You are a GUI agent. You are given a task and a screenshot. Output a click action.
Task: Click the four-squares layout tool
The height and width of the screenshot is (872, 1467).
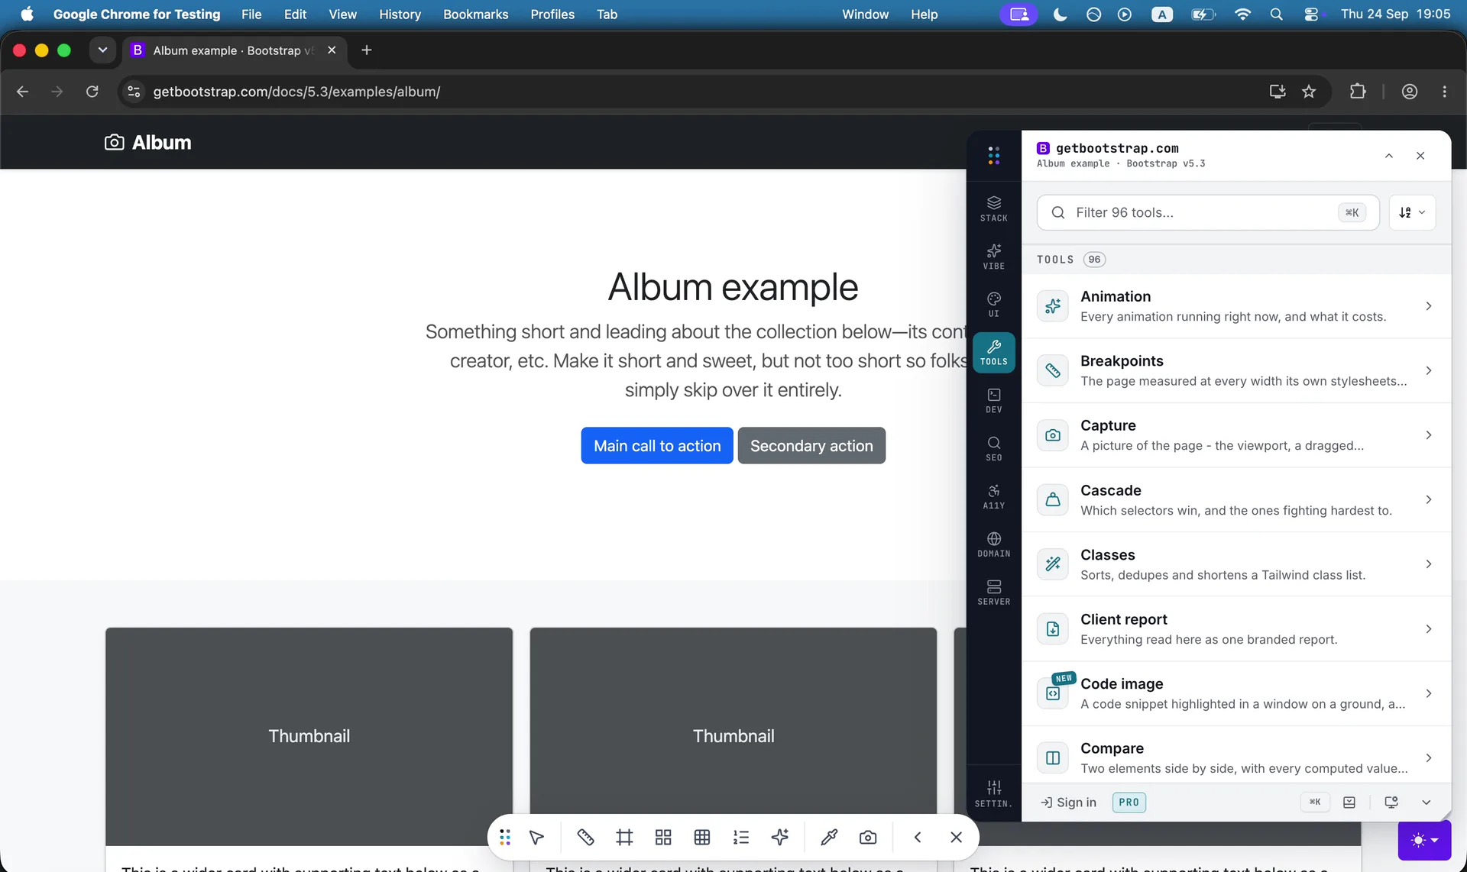click(x=663, y=838)
